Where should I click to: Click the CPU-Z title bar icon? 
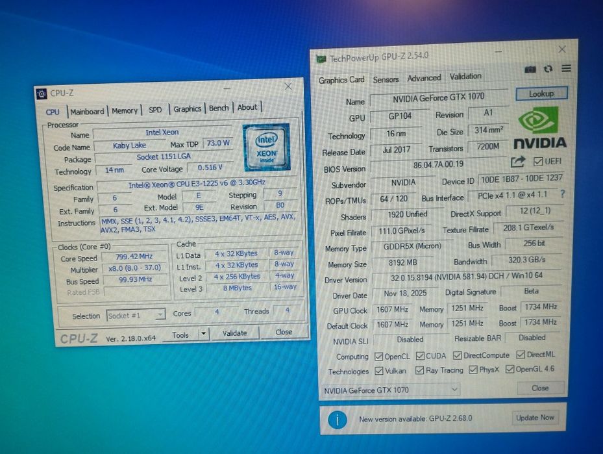click(x=42, y=94)
